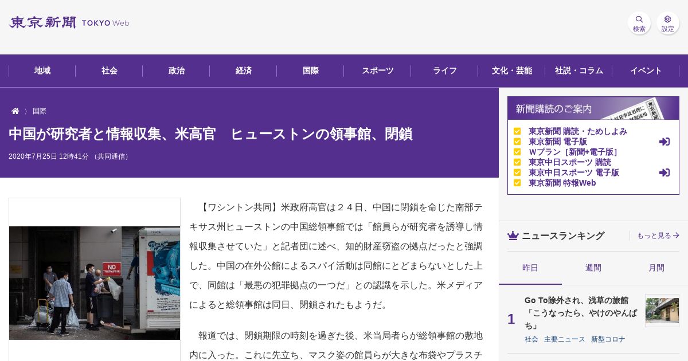Open the 地域 navigation menu
This screenshot has height=361, width=688.
(42, 70)
